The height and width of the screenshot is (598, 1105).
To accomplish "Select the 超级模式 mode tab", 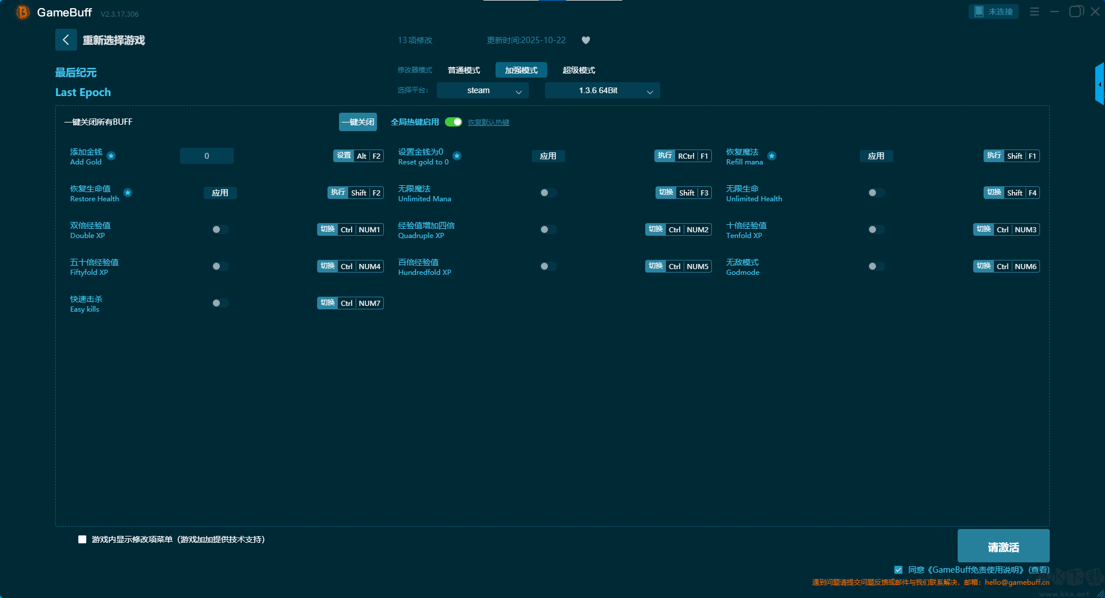I will click(578, 70).
